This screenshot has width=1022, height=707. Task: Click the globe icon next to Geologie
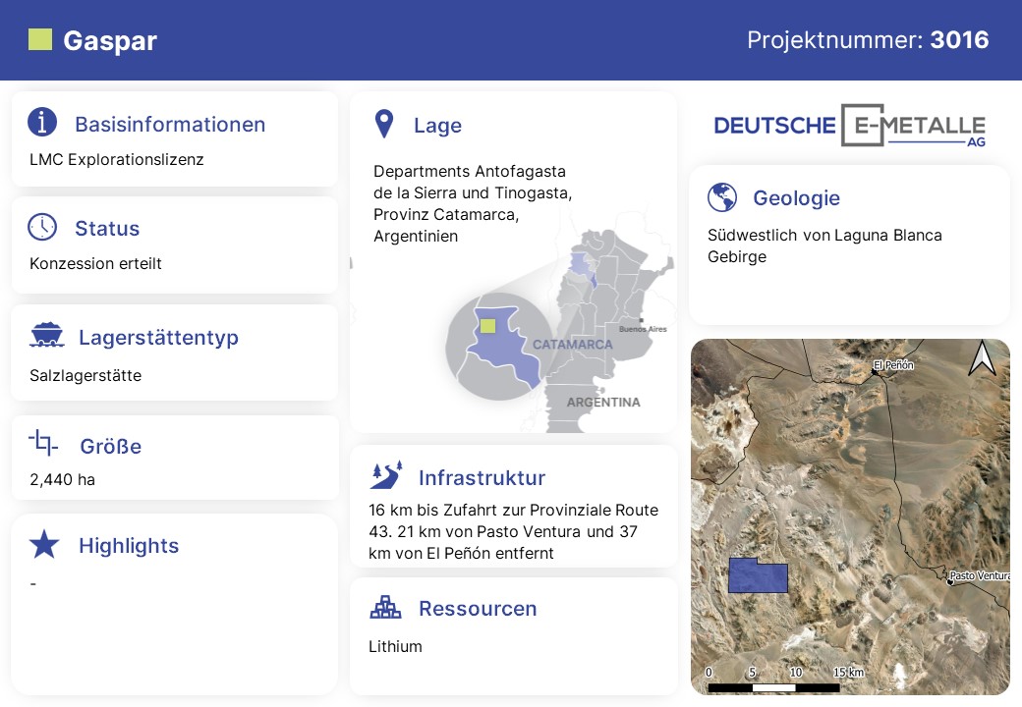pyautogui.click(x=722, y=197)
